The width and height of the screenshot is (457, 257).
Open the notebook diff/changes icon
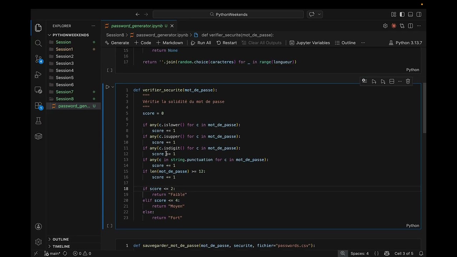point(402,26)
